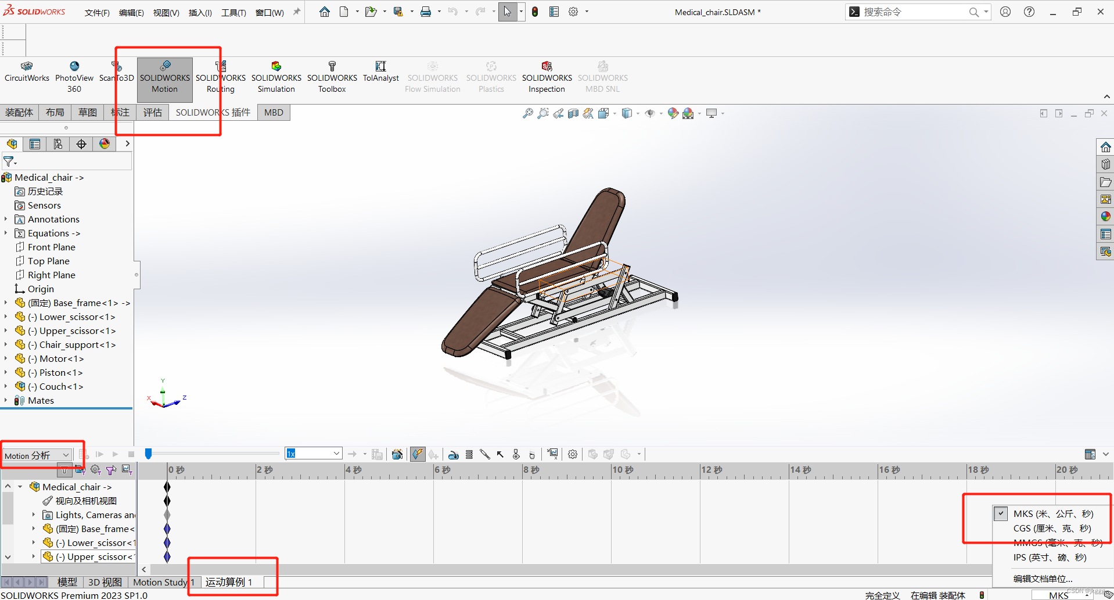Open the Motion 分析 study type dropdown
Screen dimensions: 1114x600
click(x=37, y=455)
